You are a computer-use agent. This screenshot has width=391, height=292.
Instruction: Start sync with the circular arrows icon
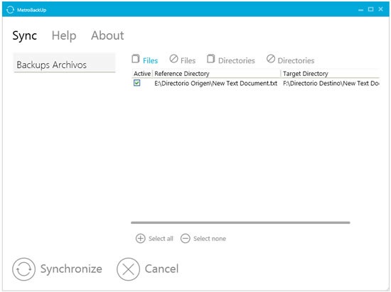23,269
